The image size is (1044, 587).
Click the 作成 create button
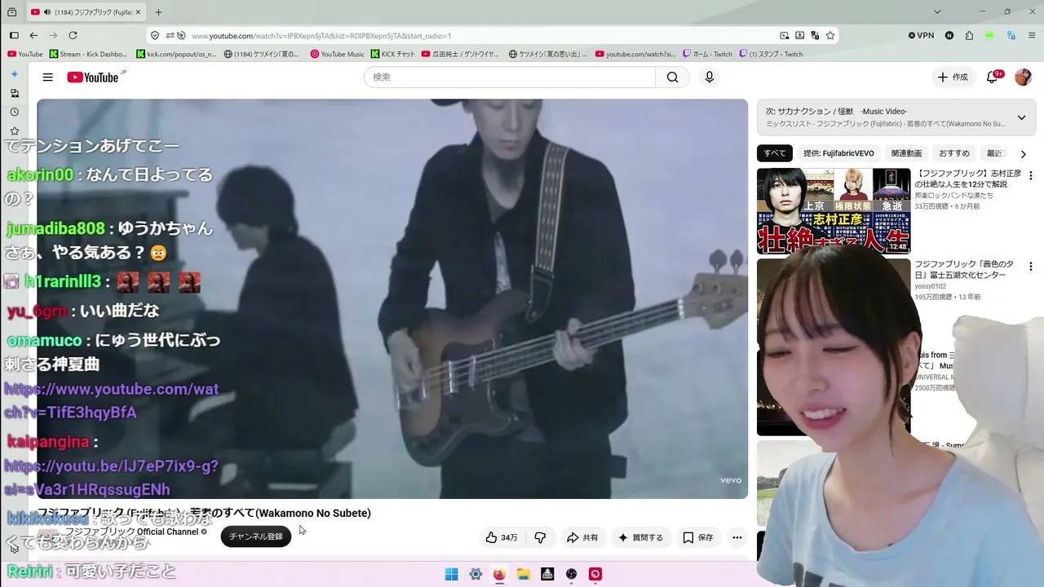pyautogui.click(x=953, y=77)
